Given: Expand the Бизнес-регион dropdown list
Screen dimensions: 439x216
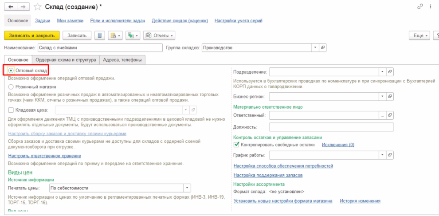Looking at the screenshot, I should click(x=382, y=96).
